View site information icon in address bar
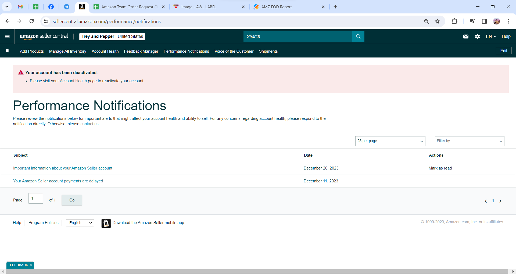The image size is (516, 274). click(x=46, y=21)
